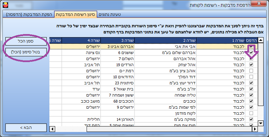Image resolution: width=269 pixels, height=137 pixels.
Task: Click the שורה 4 column header
Action: (81, 41)
